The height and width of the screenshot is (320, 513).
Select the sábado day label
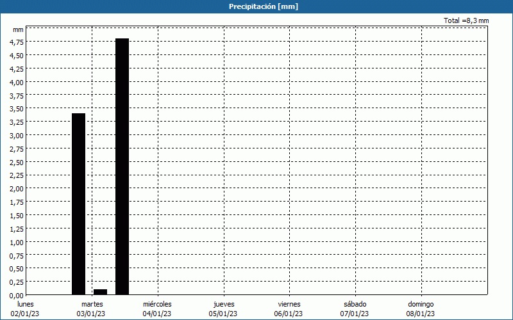pos(355,304)
